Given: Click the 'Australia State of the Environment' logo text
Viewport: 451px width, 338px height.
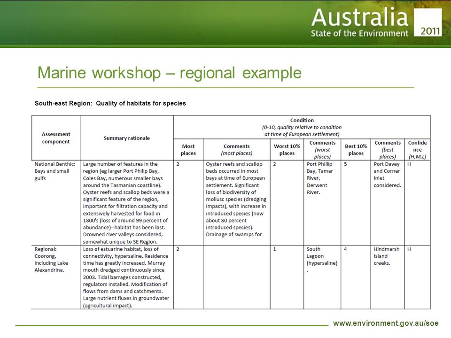Looking at the screenshot, I should (359, 23).
